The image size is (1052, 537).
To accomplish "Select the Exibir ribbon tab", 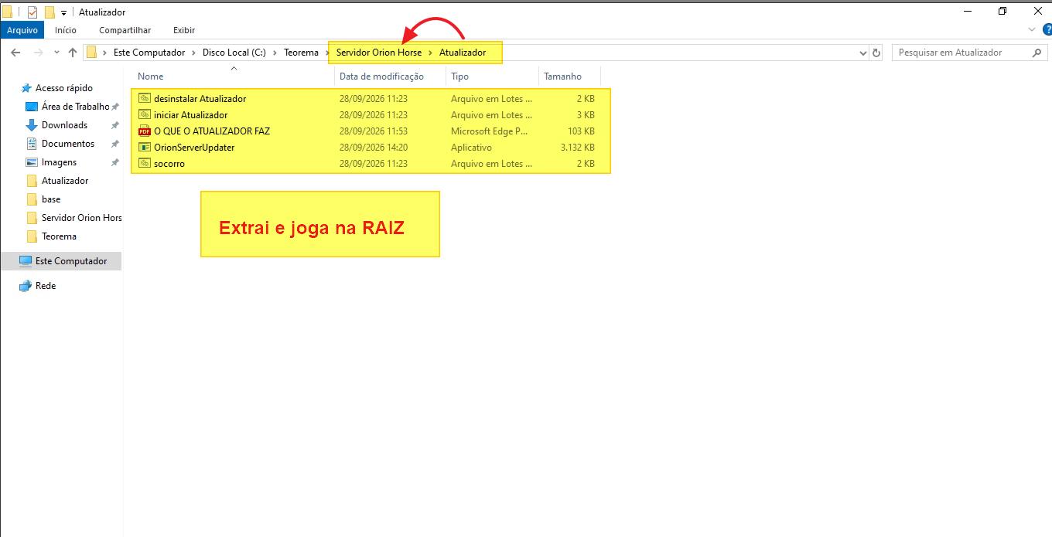I will [184, 30].
